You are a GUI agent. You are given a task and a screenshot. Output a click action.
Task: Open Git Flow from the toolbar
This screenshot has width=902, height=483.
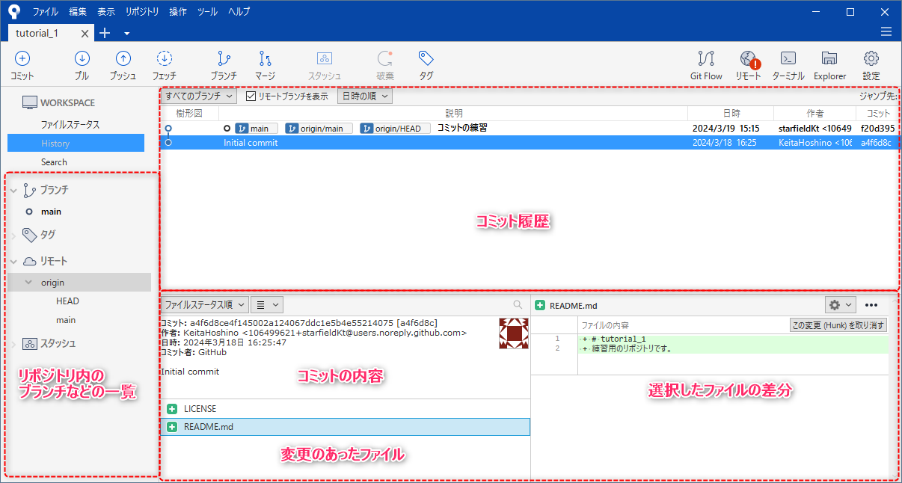(x=706, y=65)
